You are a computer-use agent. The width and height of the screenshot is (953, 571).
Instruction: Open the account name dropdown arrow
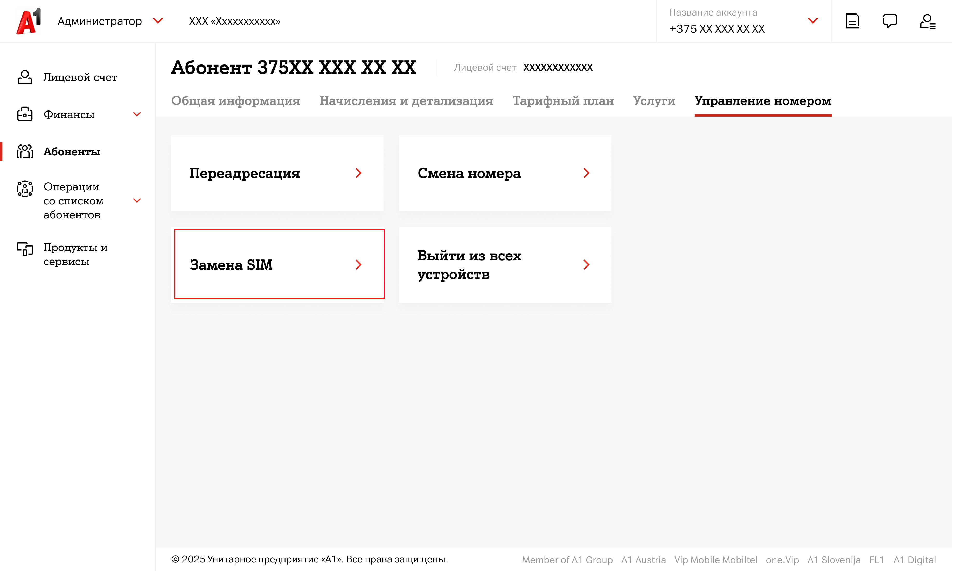[x=813, y=20]
